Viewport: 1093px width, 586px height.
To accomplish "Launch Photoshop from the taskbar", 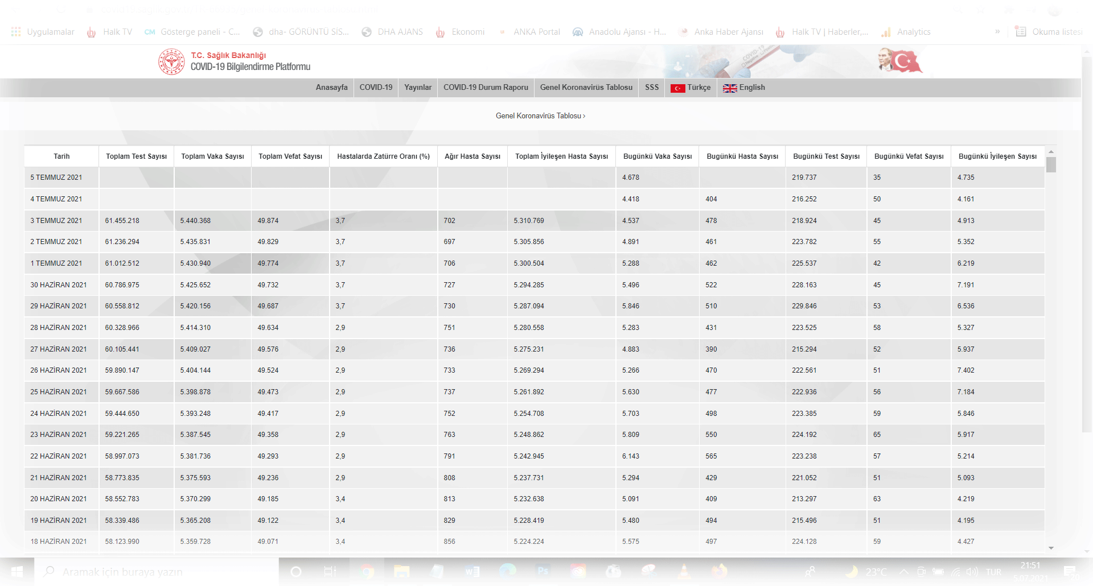I will tap(543, 571).
